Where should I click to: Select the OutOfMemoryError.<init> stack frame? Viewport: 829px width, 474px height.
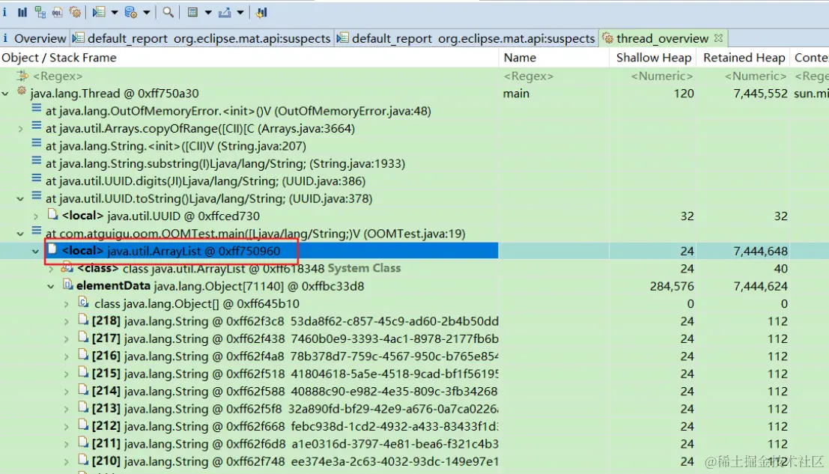238,111
